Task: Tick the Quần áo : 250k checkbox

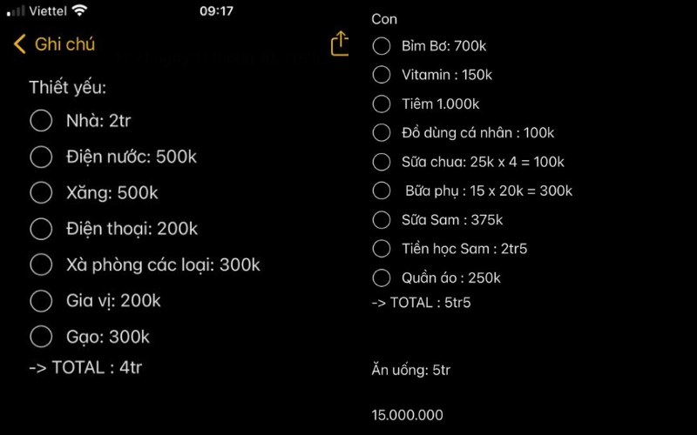Action: click(x=382, y=278)
